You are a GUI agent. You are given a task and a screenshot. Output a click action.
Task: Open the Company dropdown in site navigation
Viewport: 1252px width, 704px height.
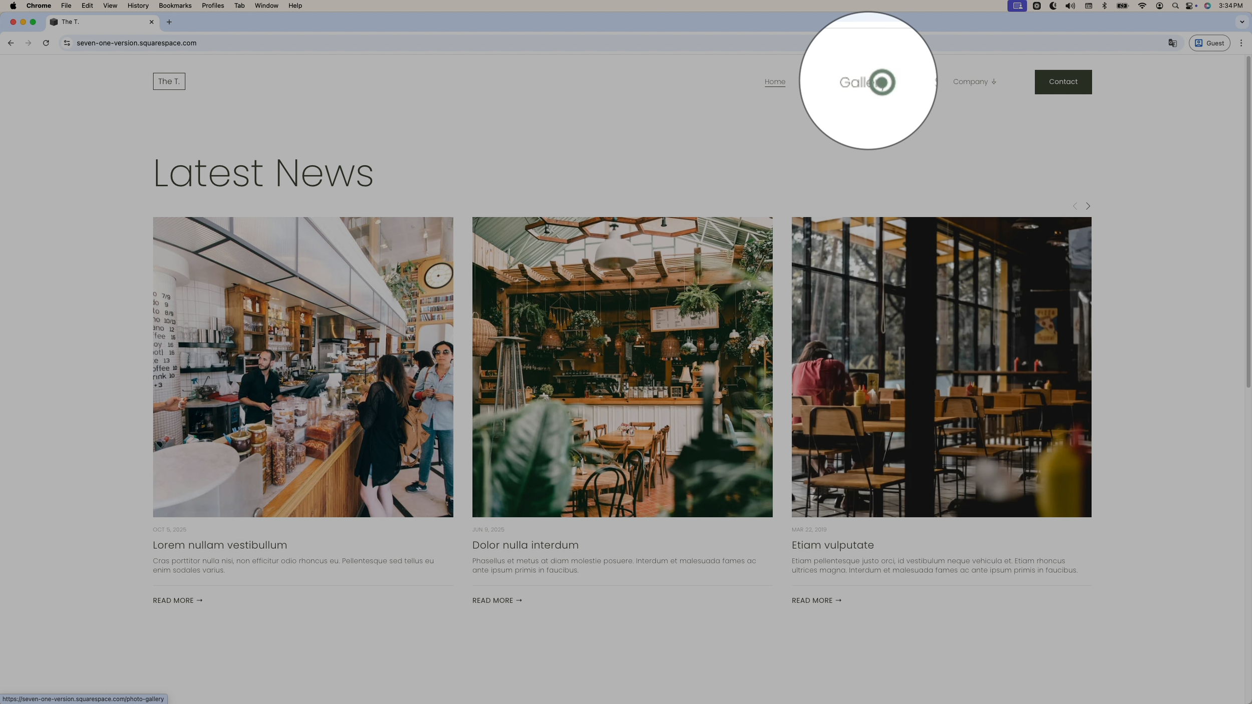974,82
